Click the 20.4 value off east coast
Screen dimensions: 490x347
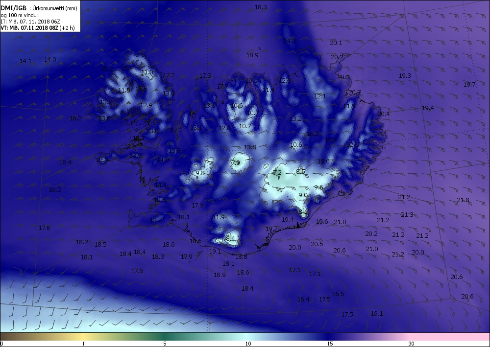(x=384, y=114)
